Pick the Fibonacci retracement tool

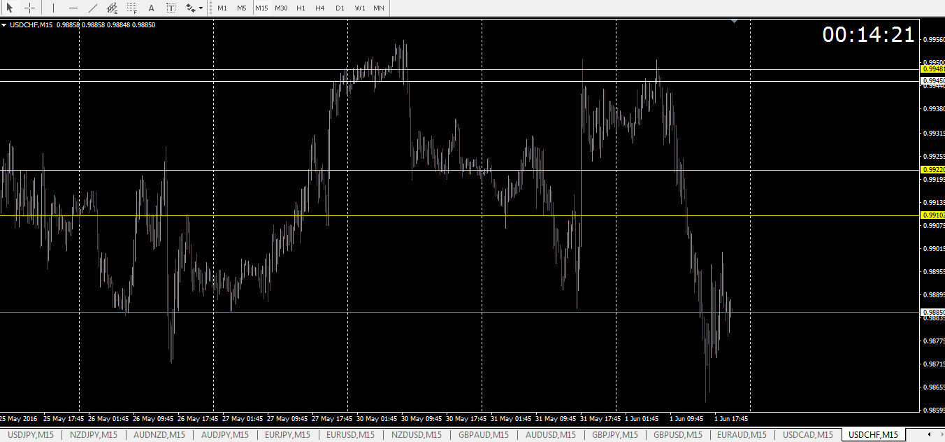click(132, 8)
